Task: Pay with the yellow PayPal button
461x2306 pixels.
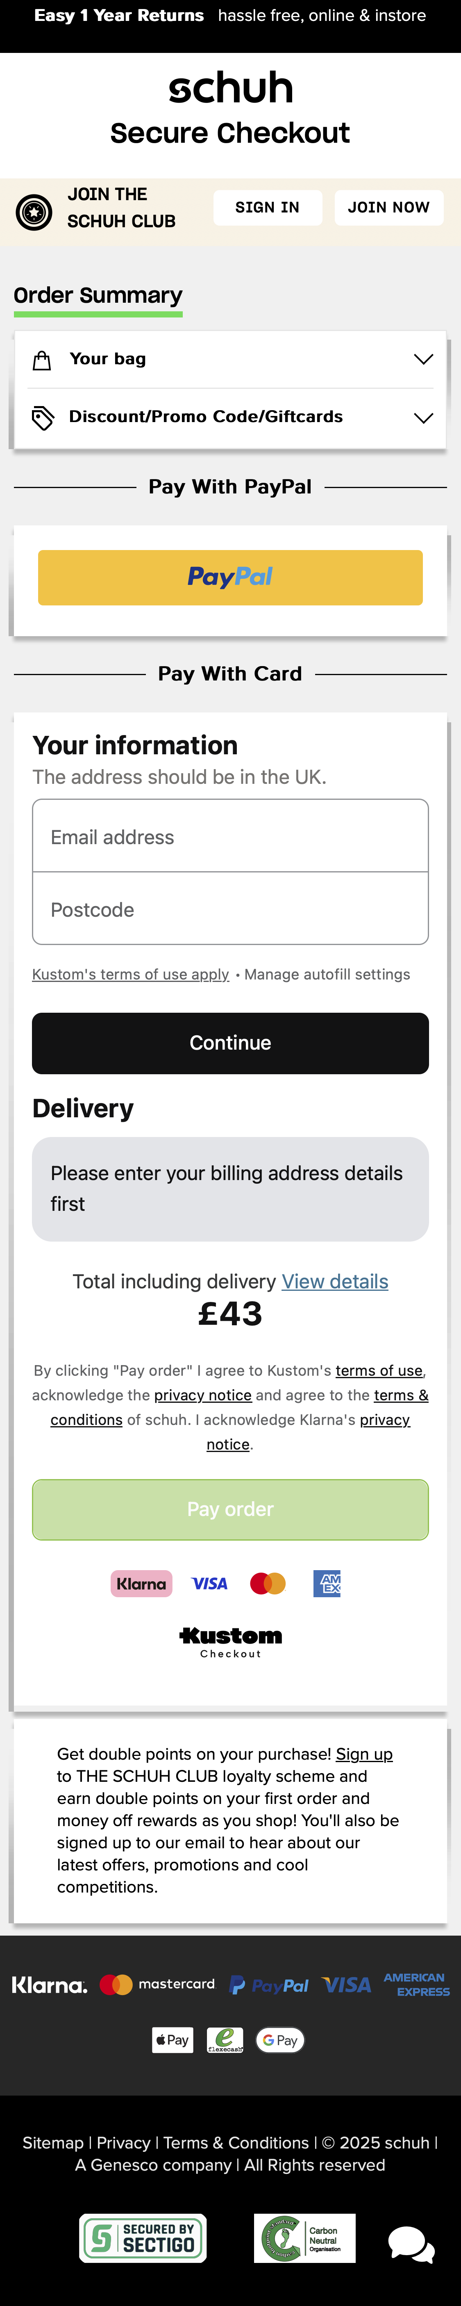Action: pyautogui.click(x=230, y=578)
